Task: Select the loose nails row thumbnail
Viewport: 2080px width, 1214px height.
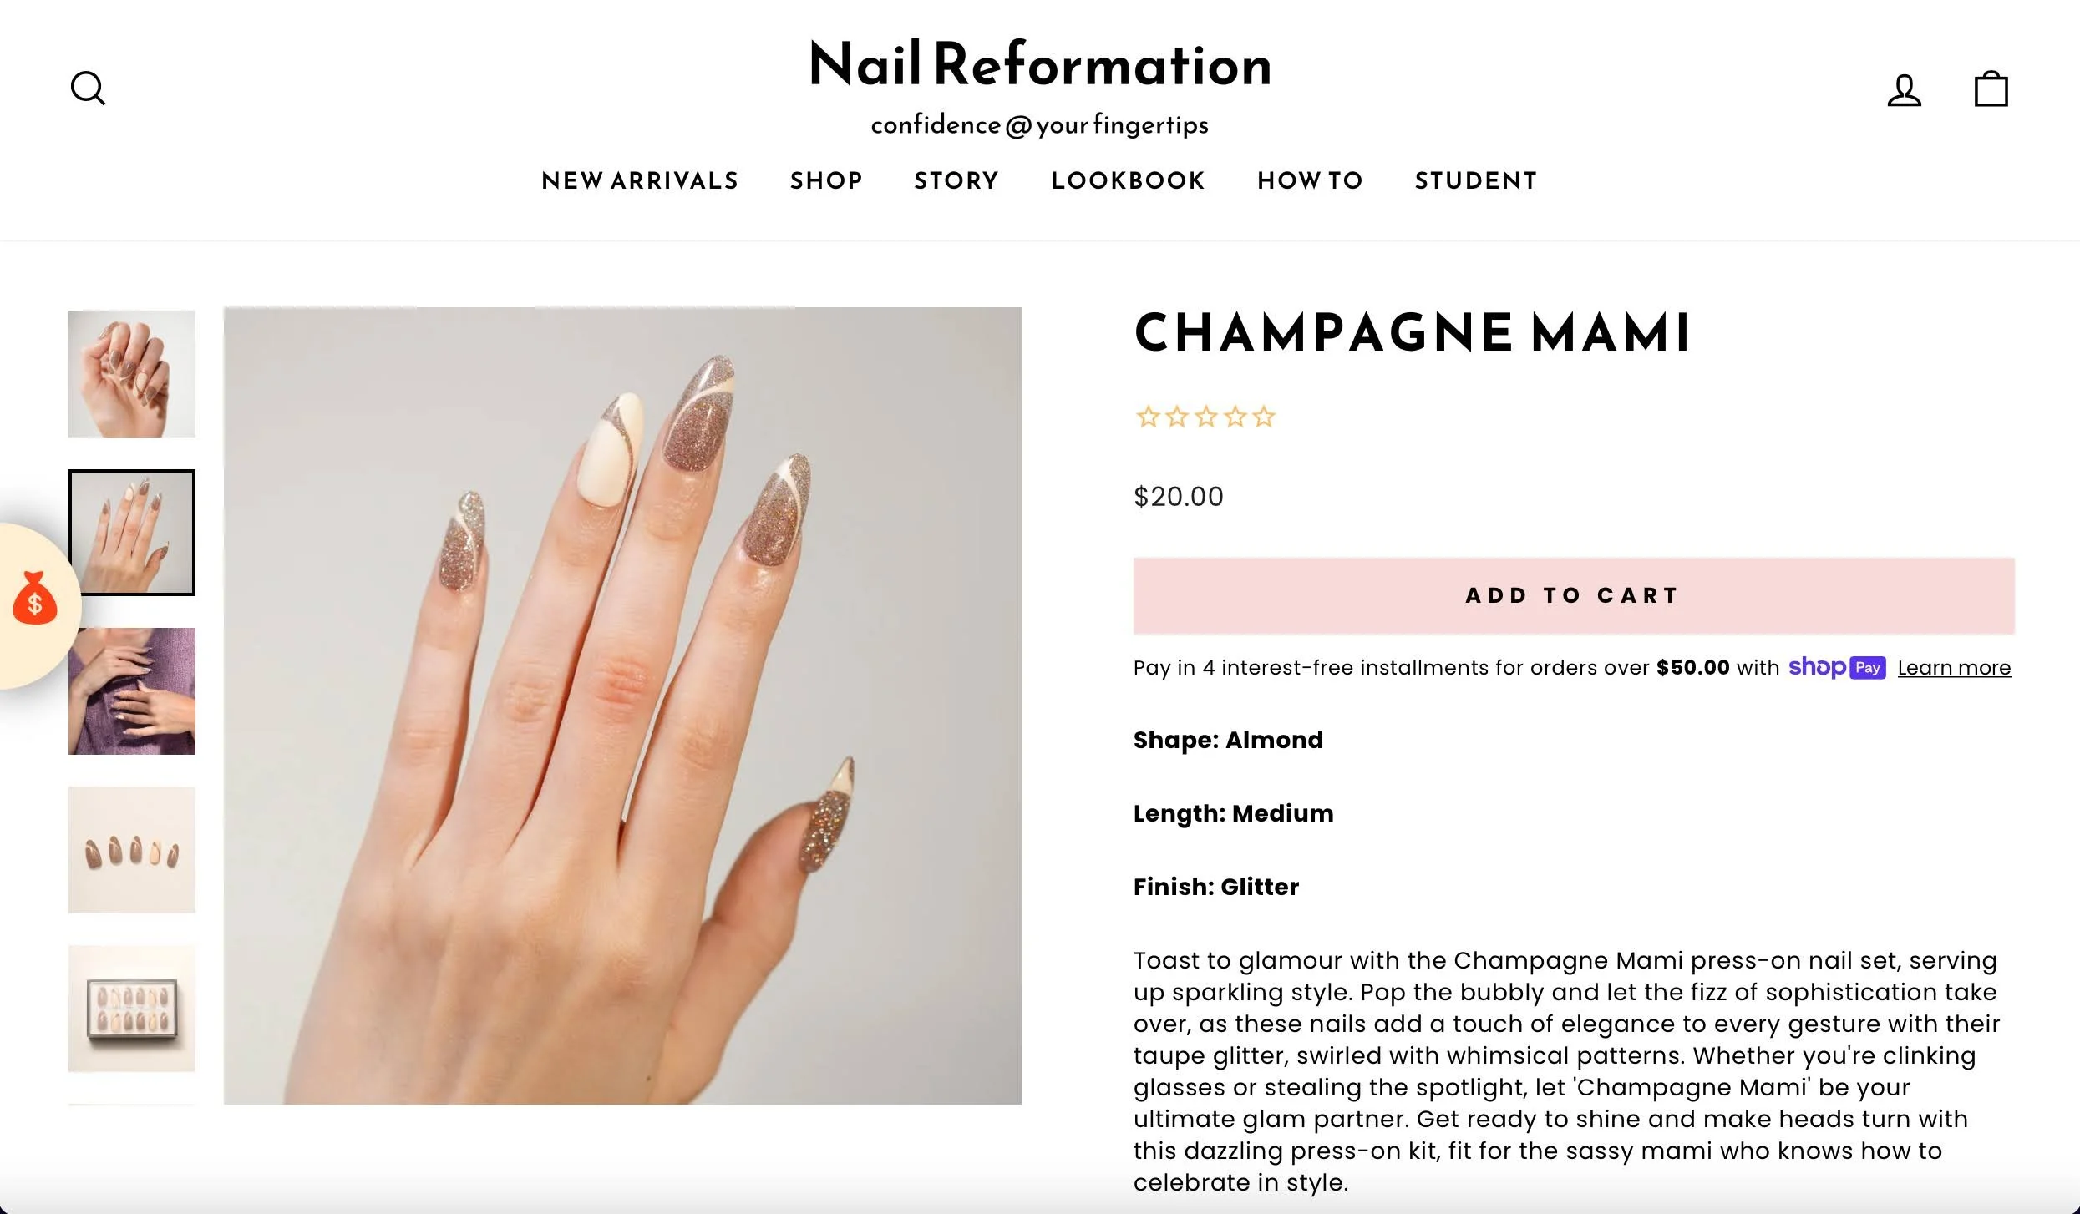Action: point(132,850)
